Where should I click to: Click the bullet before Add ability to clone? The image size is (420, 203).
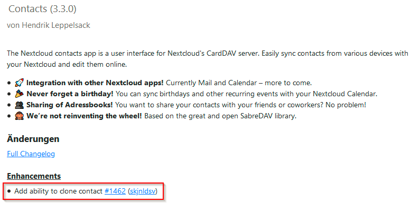click(10, 191)
